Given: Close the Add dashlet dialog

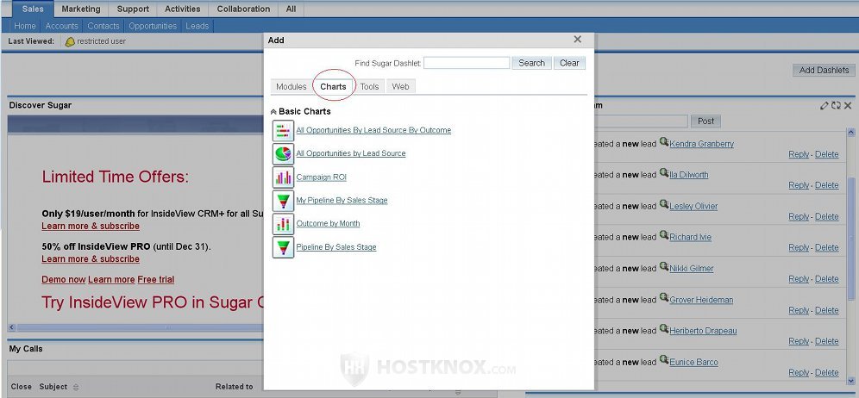Looking at the screenshot, I should [578, 40].
